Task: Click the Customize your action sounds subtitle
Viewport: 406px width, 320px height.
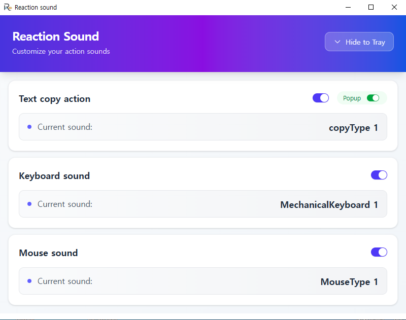Action: pyautogui.click(x=61, y=51)
